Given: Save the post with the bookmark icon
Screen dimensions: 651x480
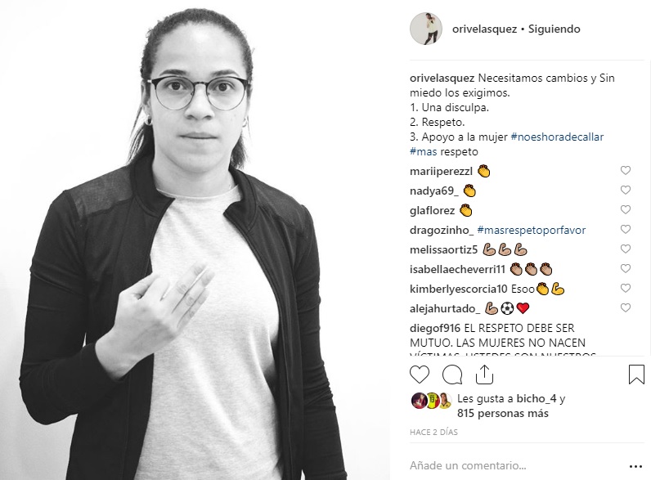Looking at the screenshot, I should [636, 375].
